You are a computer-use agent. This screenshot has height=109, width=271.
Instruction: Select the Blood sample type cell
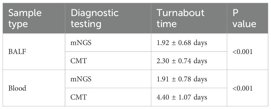tap(18, 88)
